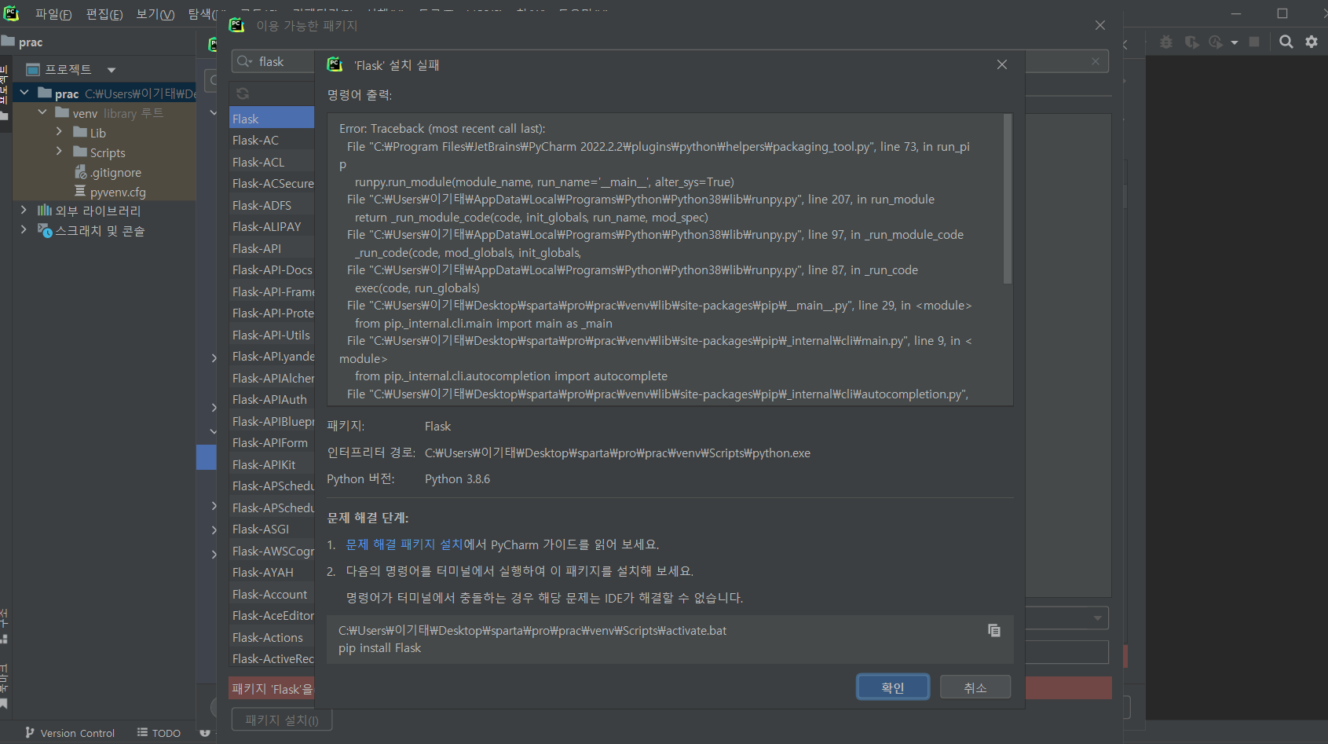Open the Version Control tool tab

point(69,733)
